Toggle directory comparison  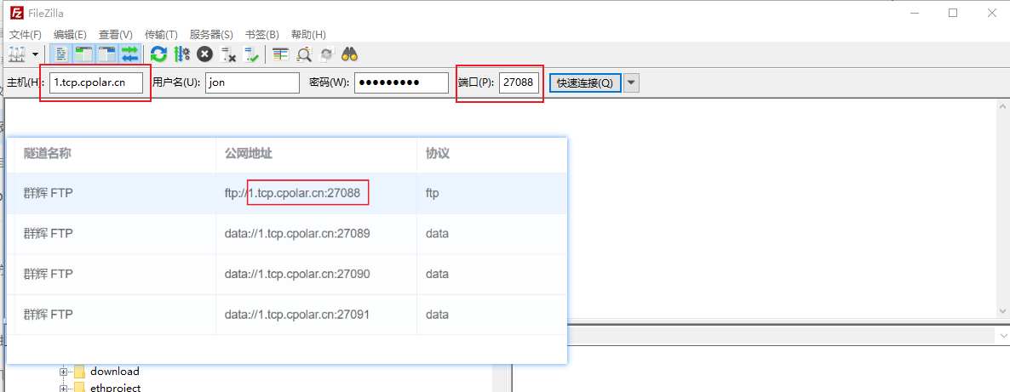click(x=303, y=54)
